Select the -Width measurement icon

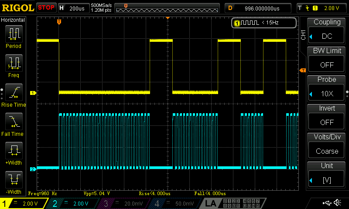click(14, 179)
